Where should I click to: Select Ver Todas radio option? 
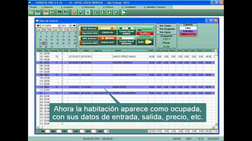(158, 26)
